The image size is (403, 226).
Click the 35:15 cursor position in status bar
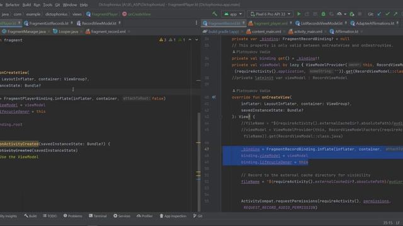[x=388, y=223]
